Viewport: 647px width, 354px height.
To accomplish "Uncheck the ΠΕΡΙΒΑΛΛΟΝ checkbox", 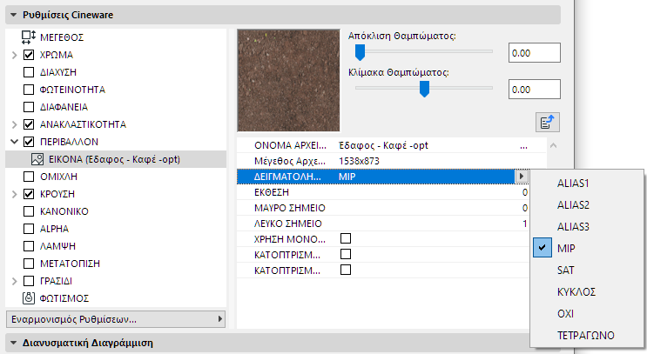I will point(29,142).
